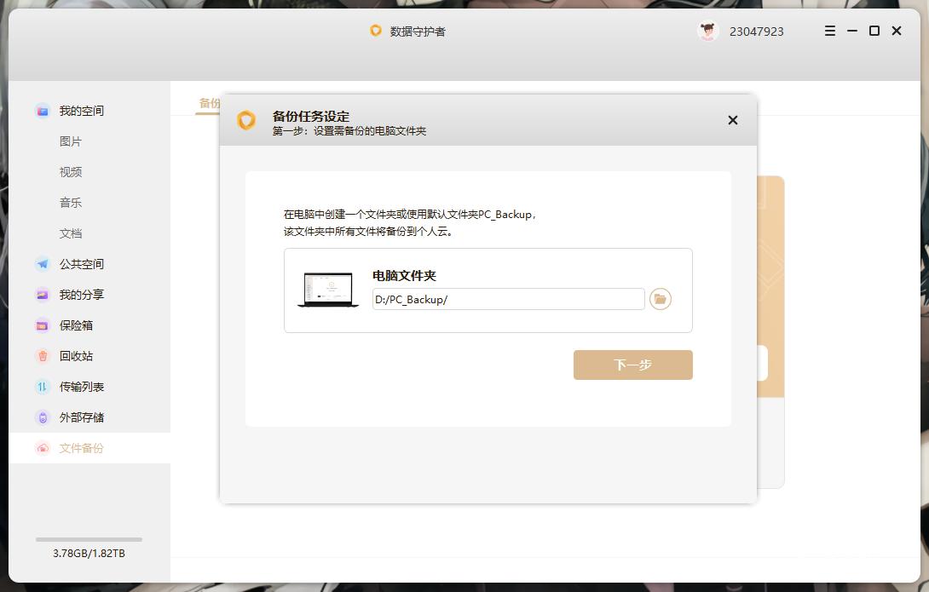Click the 下一步 button

(x=632, y=365)
